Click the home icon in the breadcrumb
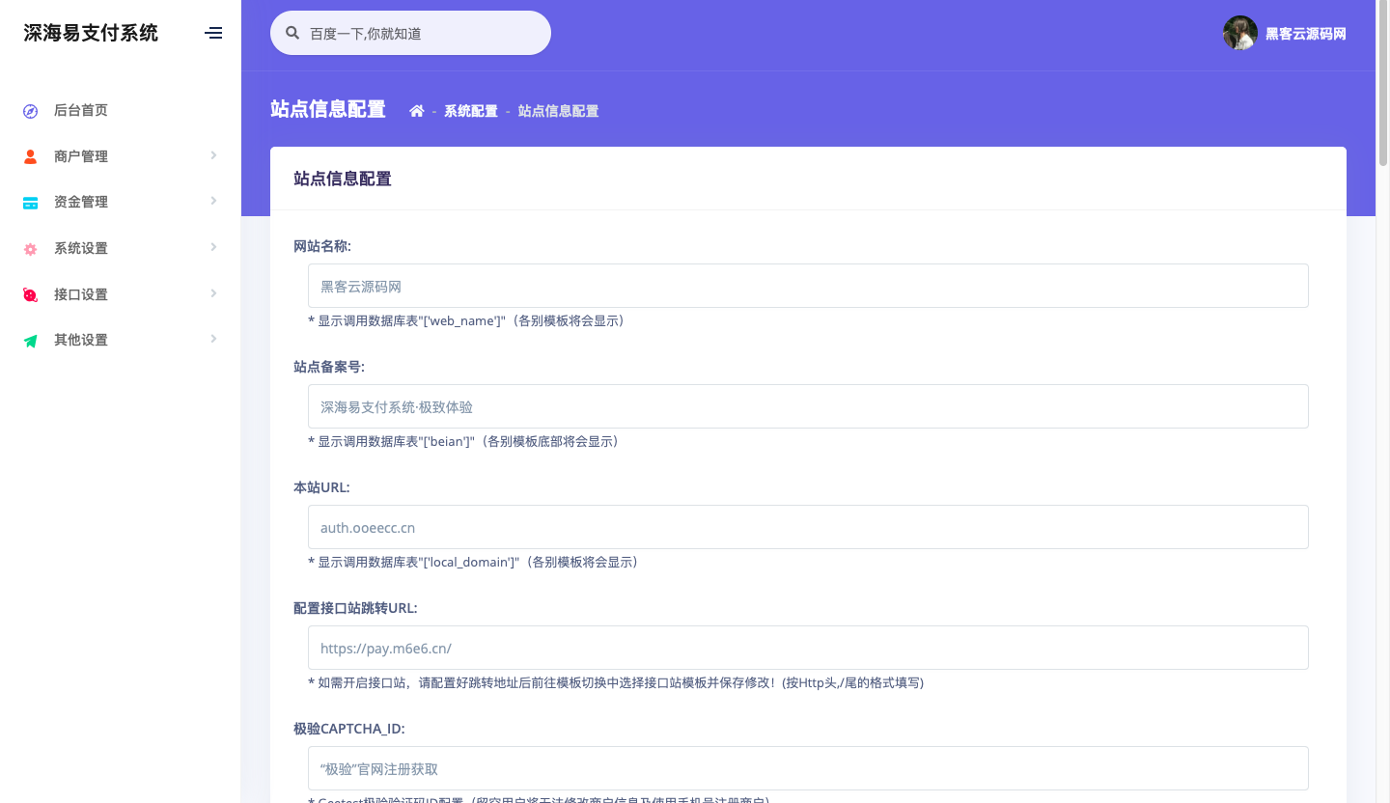 click(x=416, y=111)
